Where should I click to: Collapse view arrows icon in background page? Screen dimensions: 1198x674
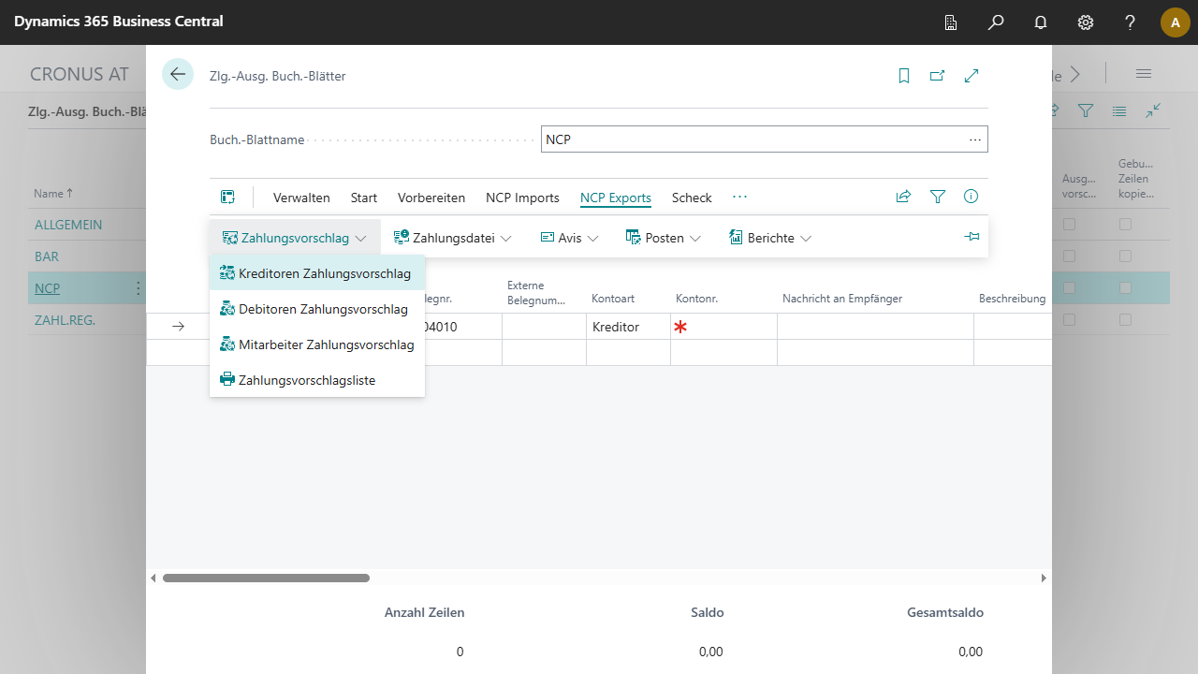[x=1153, y=110]
